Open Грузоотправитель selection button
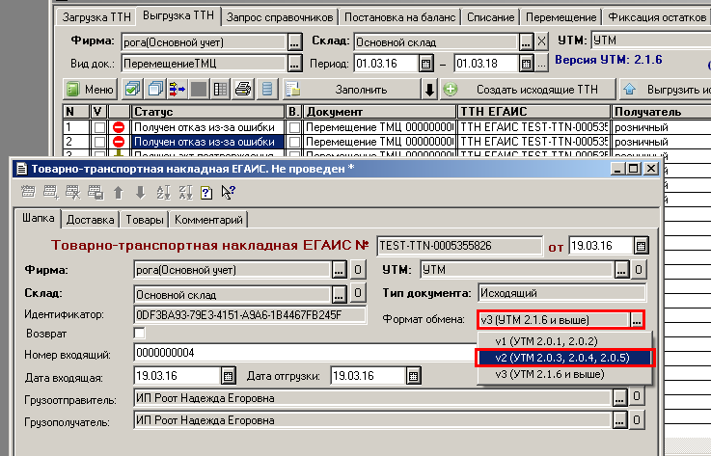 (x=620, y=397)
